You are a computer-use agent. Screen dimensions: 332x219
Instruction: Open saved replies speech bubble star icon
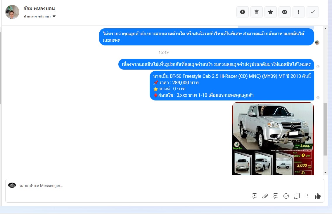(x=255, y=196)
